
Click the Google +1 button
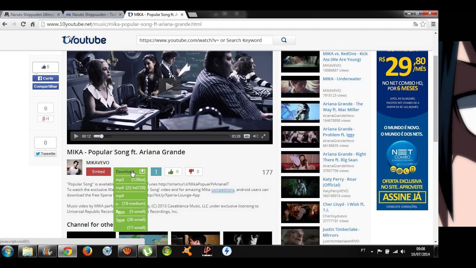click(x=45, y=119)
